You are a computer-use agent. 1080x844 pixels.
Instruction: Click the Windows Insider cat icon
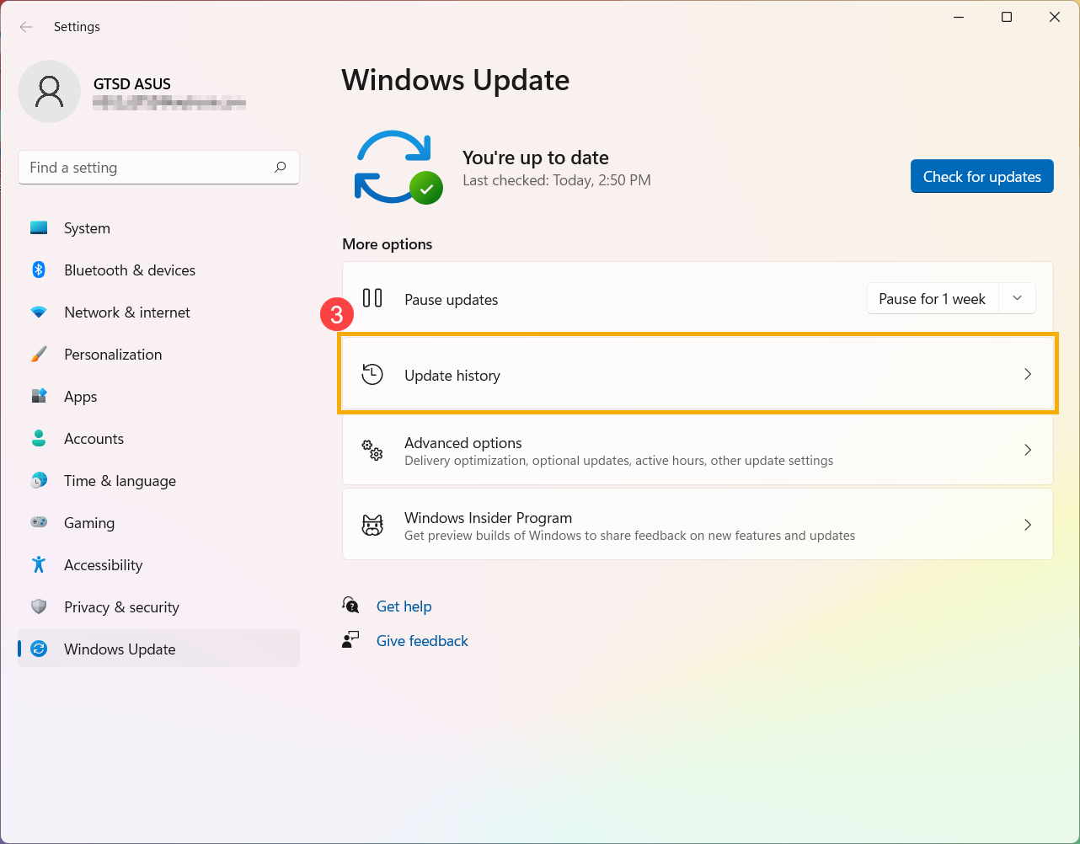pos(372,525)
